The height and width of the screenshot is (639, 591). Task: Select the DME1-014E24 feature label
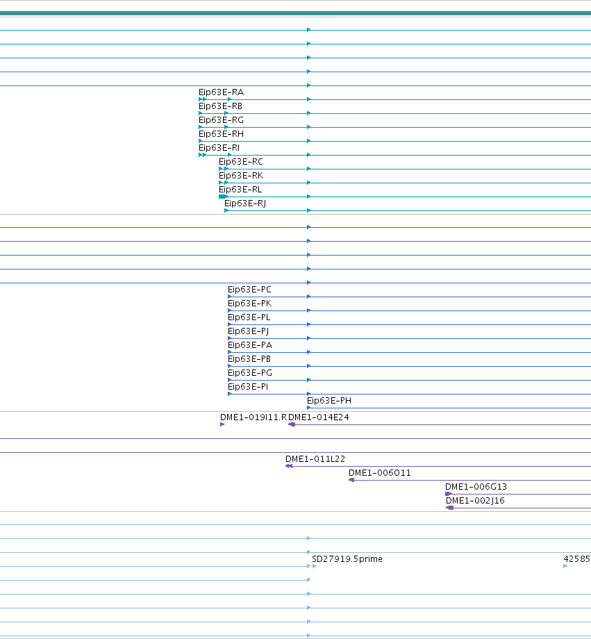319,417
